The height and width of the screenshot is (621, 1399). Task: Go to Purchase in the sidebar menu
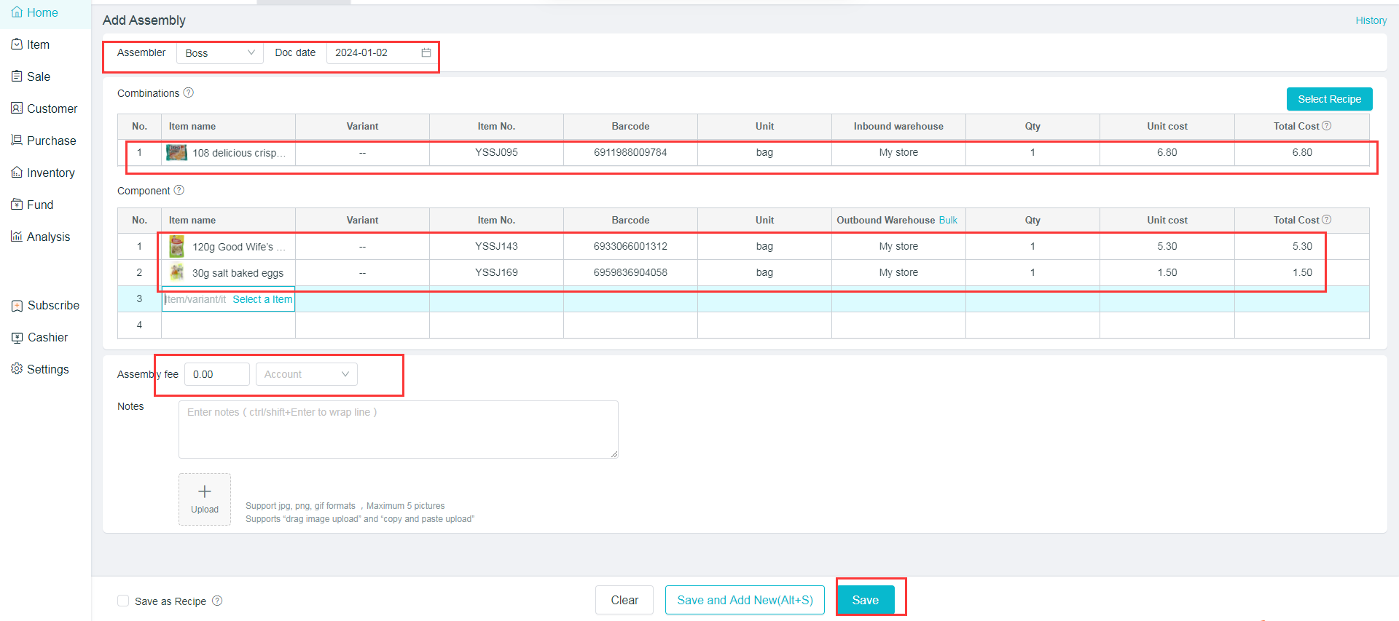tap(51, 141)
